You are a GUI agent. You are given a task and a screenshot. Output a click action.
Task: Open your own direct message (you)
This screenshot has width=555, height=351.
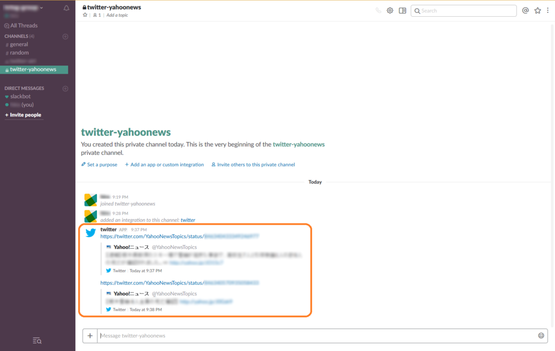pyautogui.click(x=20, y=105)
